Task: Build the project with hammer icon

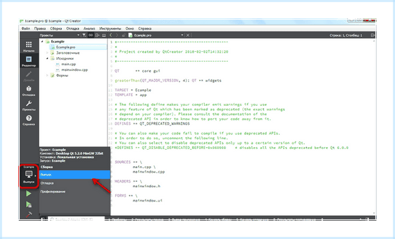Action: [29, 214]
